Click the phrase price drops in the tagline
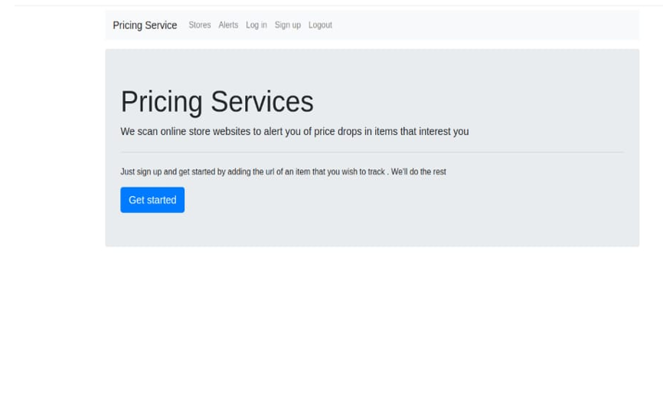The height and width of the screenshot is (396, 663). coord(338,132)
